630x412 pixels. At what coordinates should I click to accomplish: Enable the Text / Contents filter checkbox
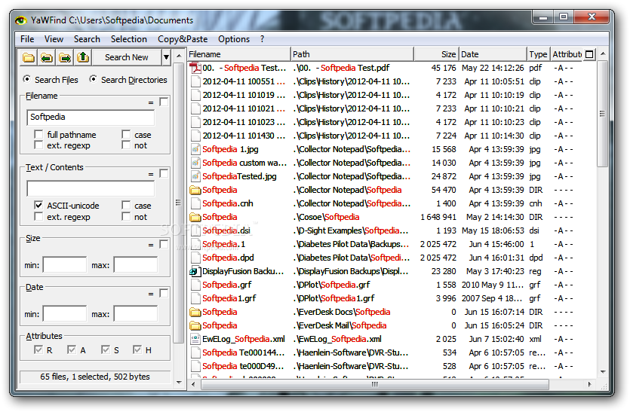click(x=164, y=173)
